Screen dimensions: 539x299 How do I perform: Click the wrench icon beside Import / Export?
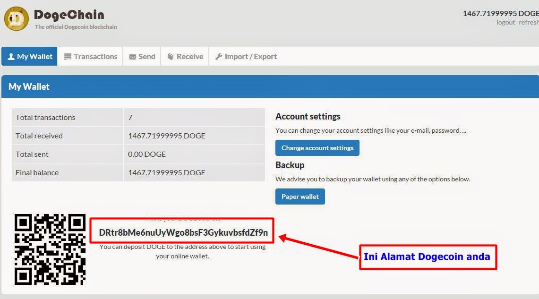pyautogui.click(x=219, y=57)
